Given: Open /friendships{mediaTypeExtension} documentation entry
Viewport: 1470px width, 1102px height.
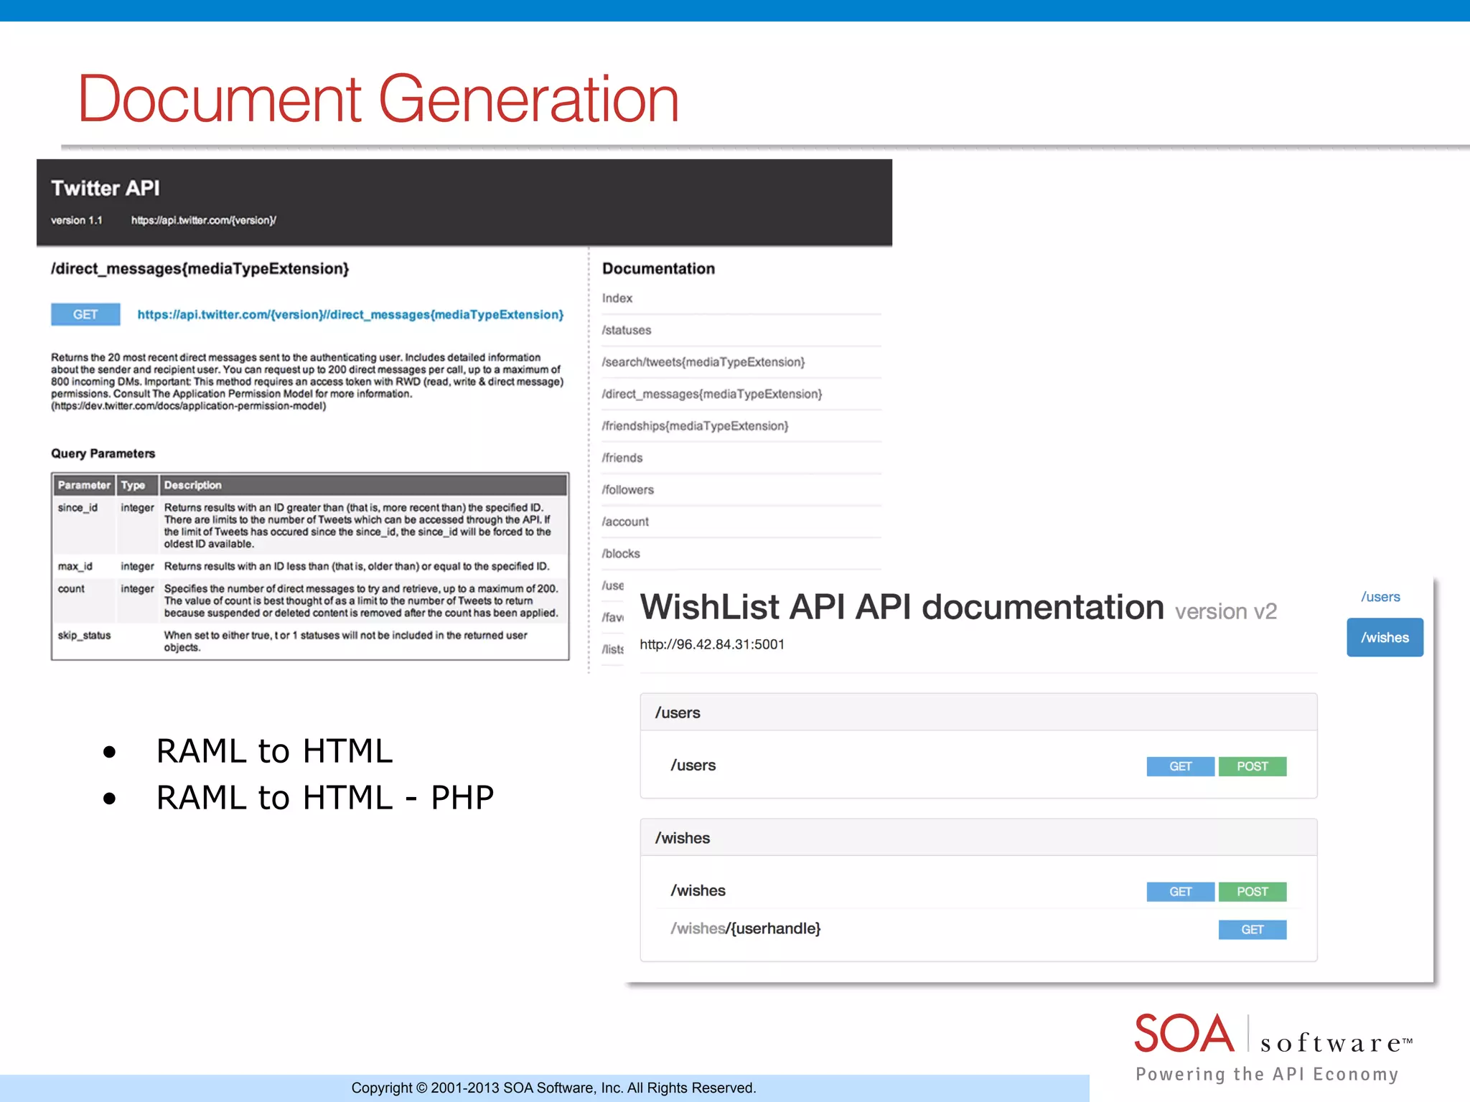Looking at the screenshot, I should click(x=695, y=425).
